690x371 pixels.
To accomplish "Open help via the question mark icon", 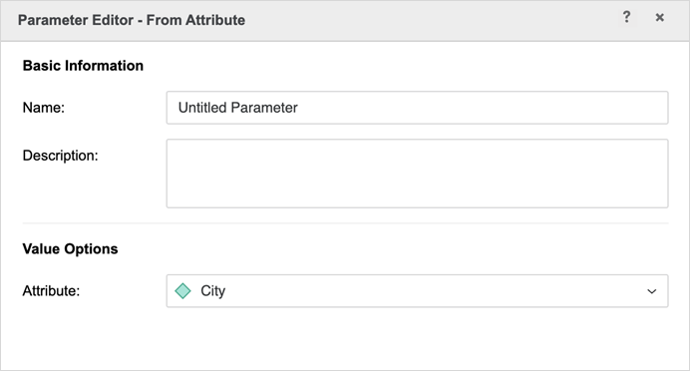I will [x=626, y=17].
